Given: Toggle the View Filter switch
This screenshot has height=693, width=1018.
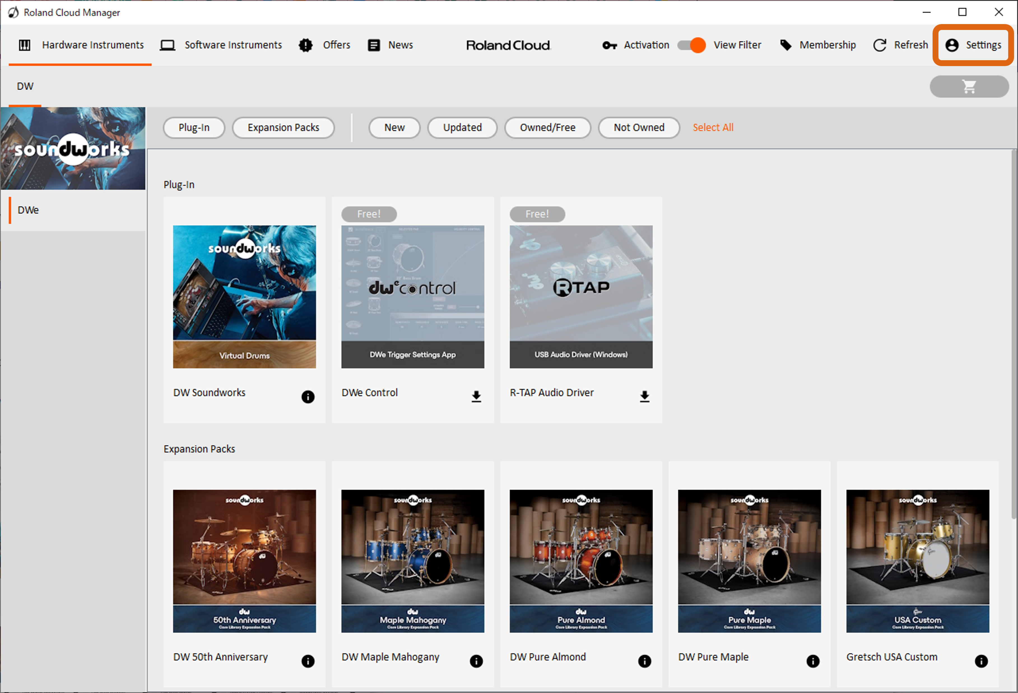Looking at the screenshot, I should [x=691, y=45].
